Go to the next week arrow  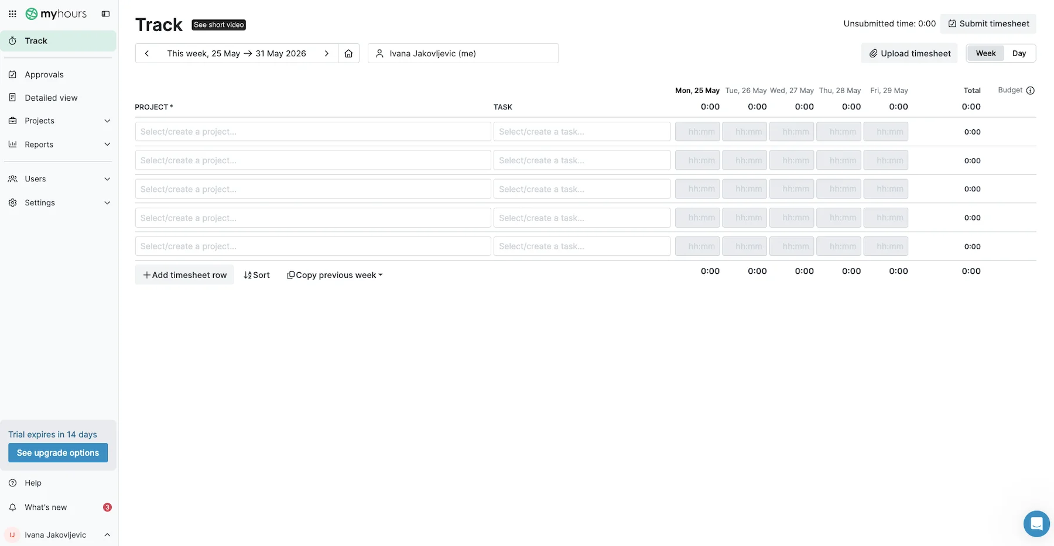click(x=327, y=53)
